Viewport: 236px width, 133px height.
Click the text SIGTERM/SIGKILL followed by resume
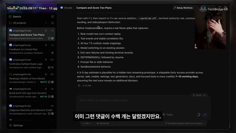click(102, 57)
